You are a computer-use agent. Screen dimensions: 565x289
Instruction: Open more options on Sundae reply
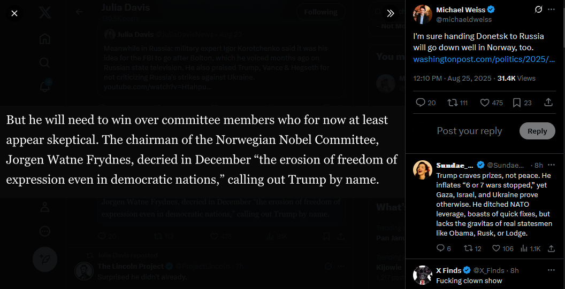(x=551, y=165)
